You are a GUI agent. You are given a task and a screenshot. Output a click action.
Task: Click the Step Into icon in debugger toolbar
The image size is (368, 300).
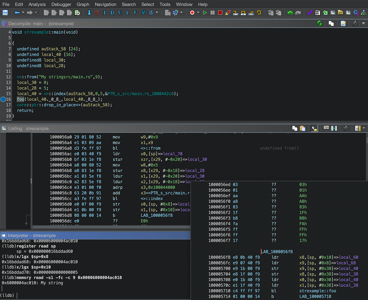click(236, 13)
